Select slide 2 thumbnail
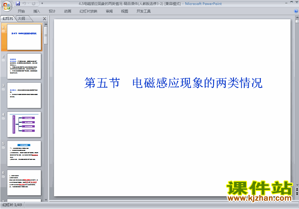299x209 pixels. tap(24, 66)
